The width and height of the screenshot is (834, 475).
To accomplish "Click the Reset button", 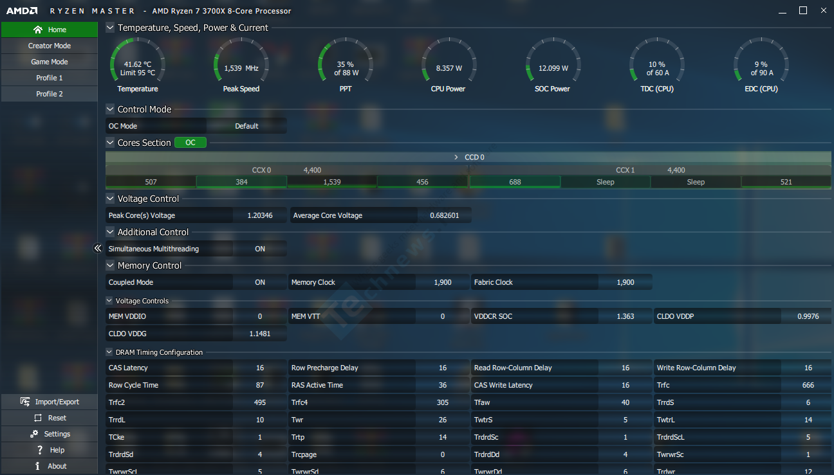I will (x=49, y=418).
